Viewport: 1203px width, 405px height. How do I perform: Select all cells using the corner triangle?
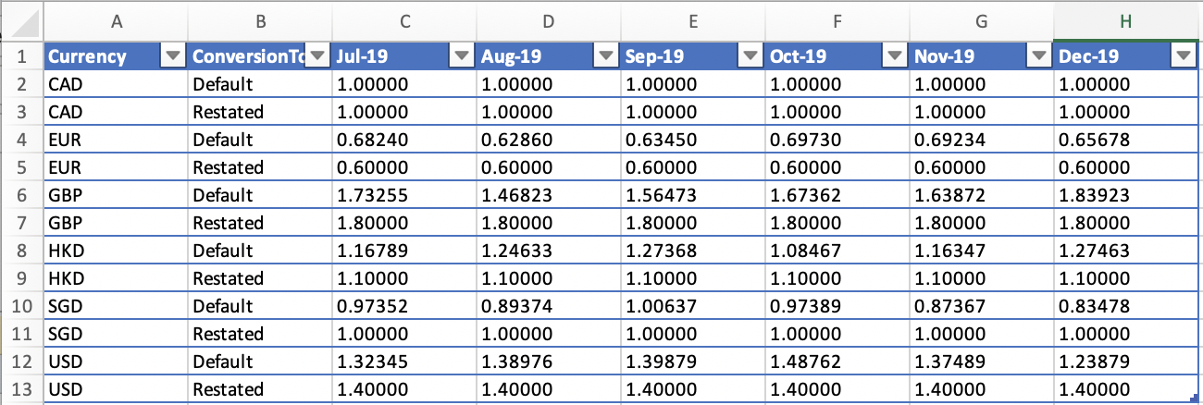pos(21,21)
